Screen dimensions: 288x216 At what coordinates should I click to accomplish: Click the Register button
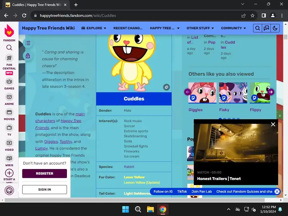(44, 173)
